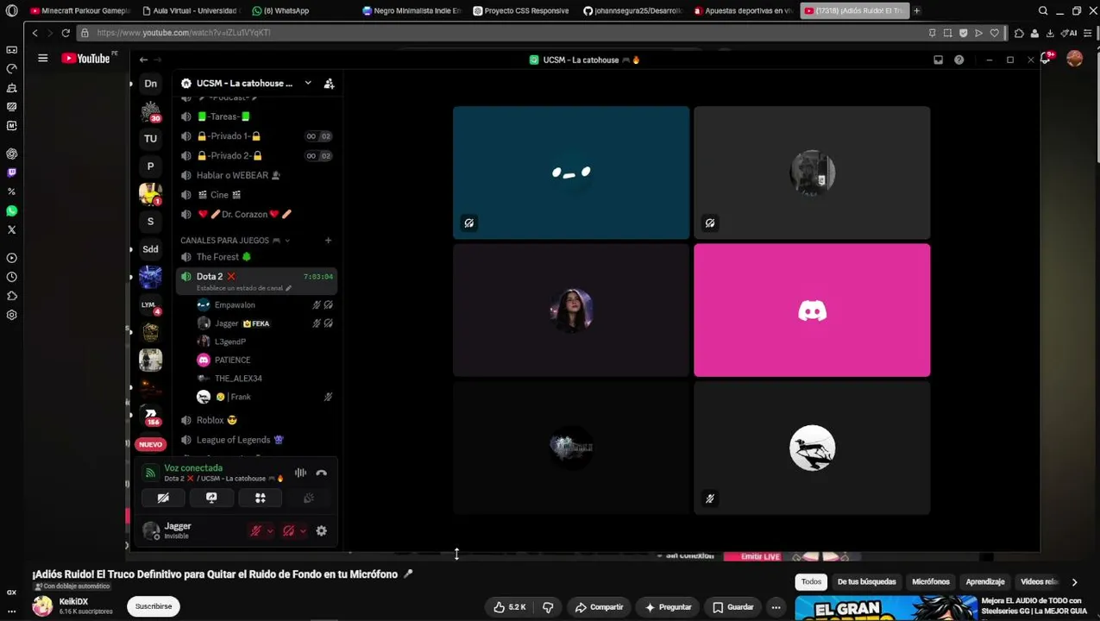Screen dimensions: 1100x621
Task: Add a channel to Canales para juegos
Action: coord(328,240)
